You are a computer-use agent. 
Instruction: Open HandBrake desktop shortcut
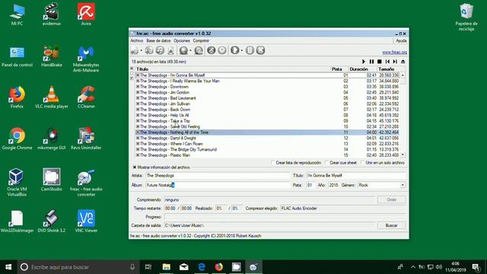coord(52,56)
